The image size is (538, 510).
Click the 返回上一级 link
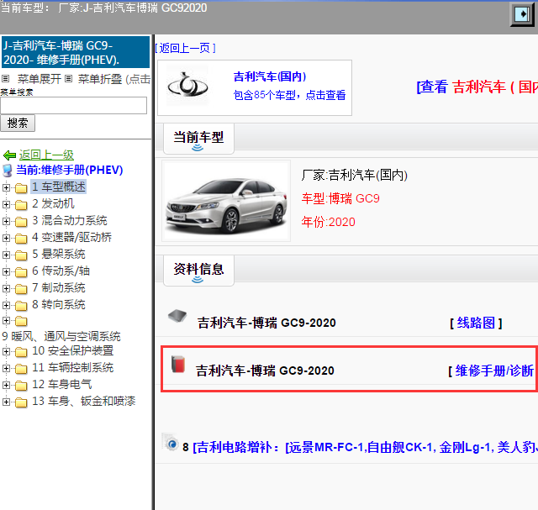[46, 155]
